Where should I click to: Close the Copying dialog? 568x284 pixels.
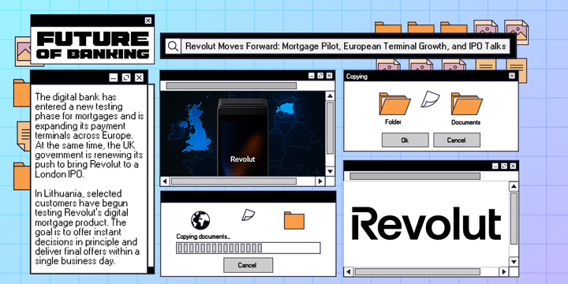(x=511, y=76)
